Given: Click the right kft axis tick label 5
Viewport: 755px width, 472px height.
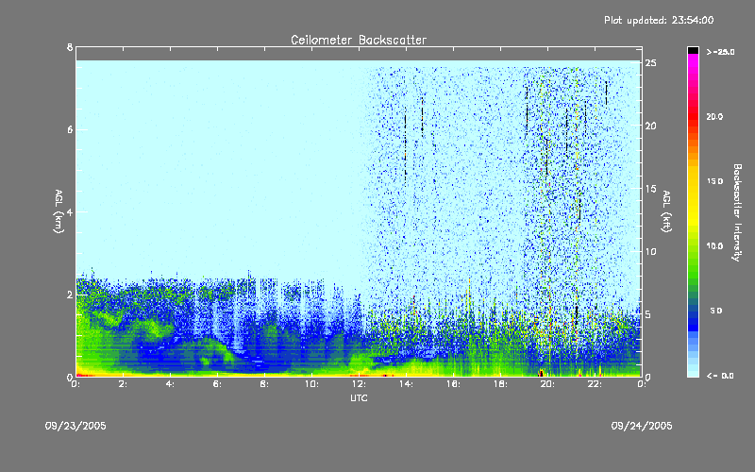Looking at the screenshot, I should (x=648, y=314).
